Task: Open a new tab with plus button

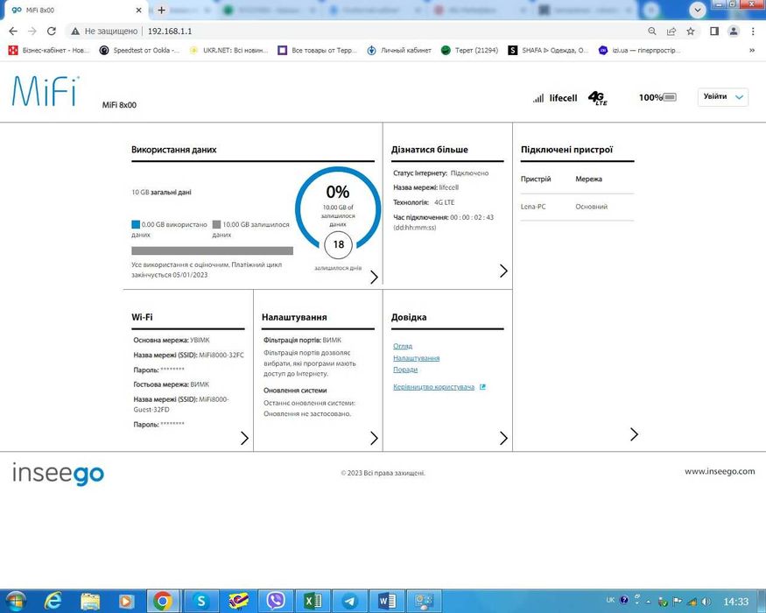Action: [162, 10]
